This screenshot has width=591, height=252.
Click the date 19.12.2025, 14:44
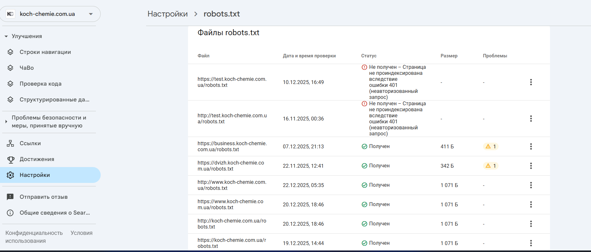[x=303, y=243]
